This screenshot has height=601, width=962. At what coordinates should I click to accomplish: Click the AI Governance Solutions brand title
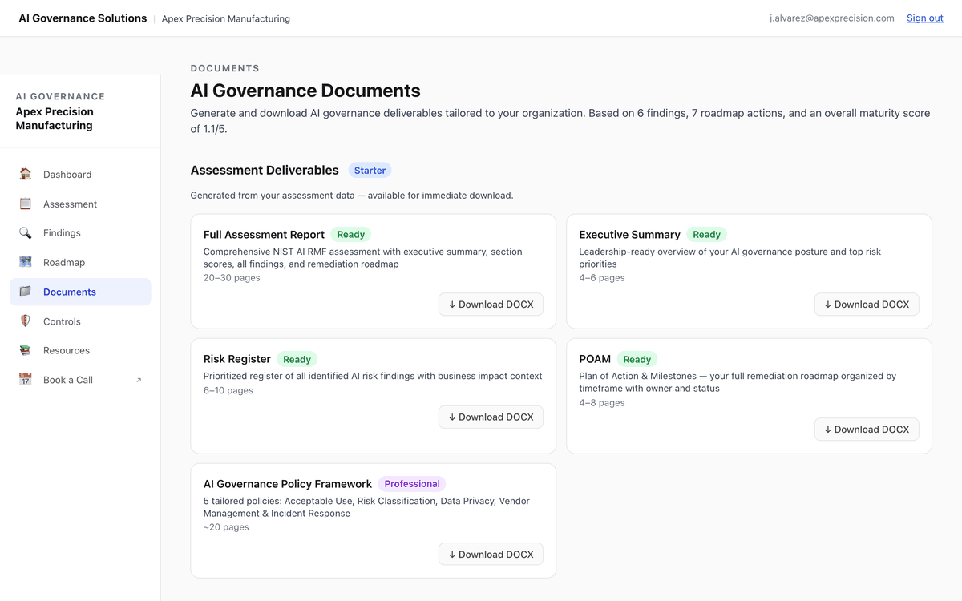pos(83,18)
